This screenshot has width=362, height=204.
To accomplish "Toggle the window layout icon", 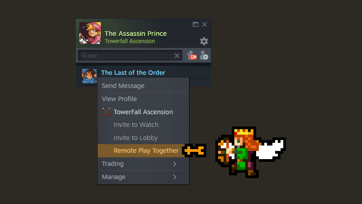I will click(195, 24).
